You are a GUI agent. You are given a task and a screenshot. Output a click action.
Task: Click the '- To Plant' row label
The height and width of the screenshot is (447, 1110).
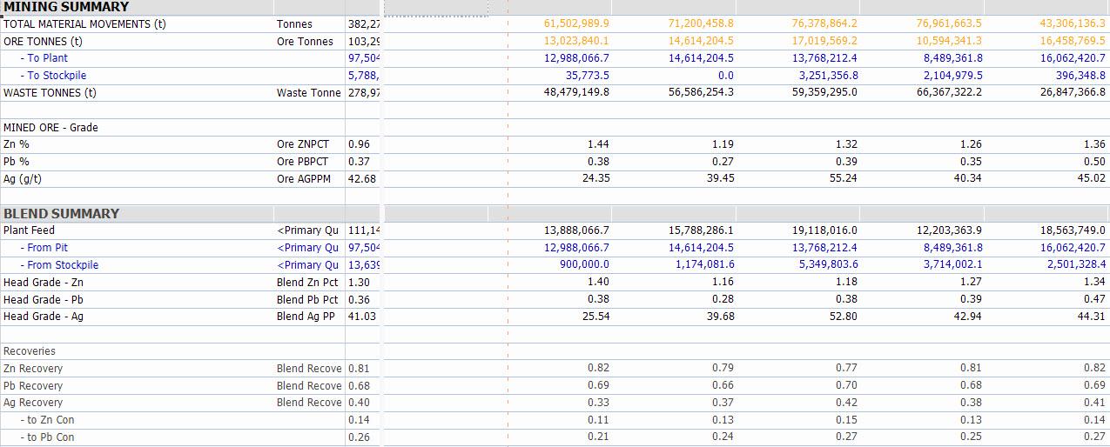[47, 58]
